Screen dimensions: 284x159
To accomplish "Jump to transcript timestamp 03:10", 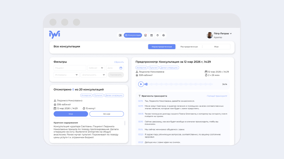I will pyautogui.click(x=140, y=122).
